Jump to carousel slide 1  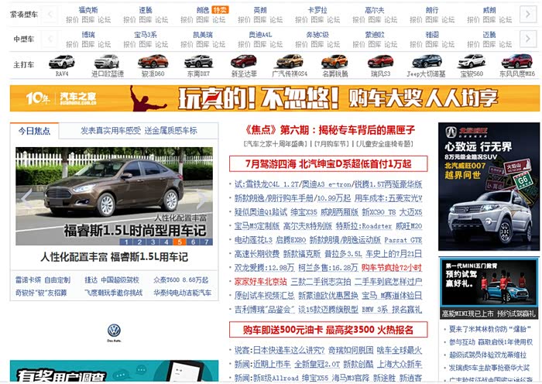tap(126, 242)
